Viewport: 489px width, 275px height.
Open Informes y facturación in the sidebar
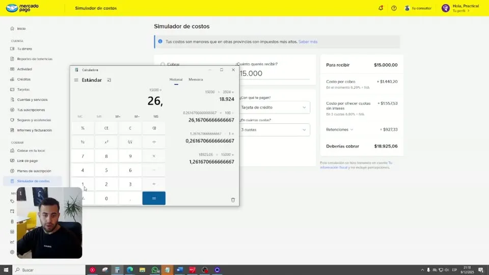(34, 130)
